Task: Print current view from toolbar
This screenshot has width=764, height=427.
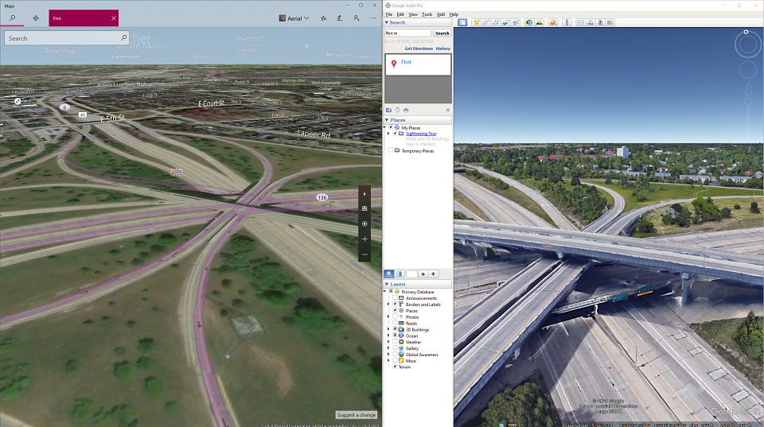Action: coord(591,22)
